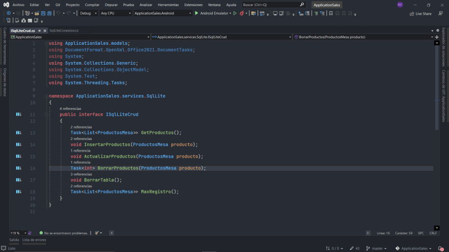Click the Hot Reload flame icon
This screenshot has width=449, height=252.
point(242,13)
